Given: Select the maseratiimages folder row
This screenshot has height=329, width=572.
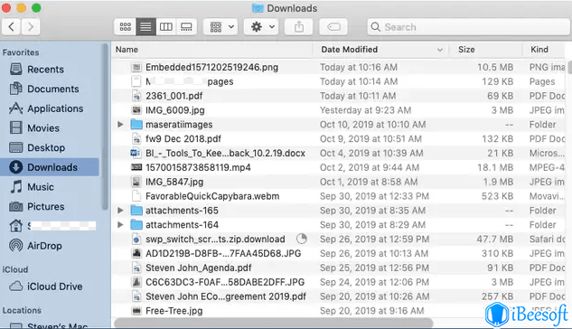Looking at the screenshot, I should click(x=339, y=125).
